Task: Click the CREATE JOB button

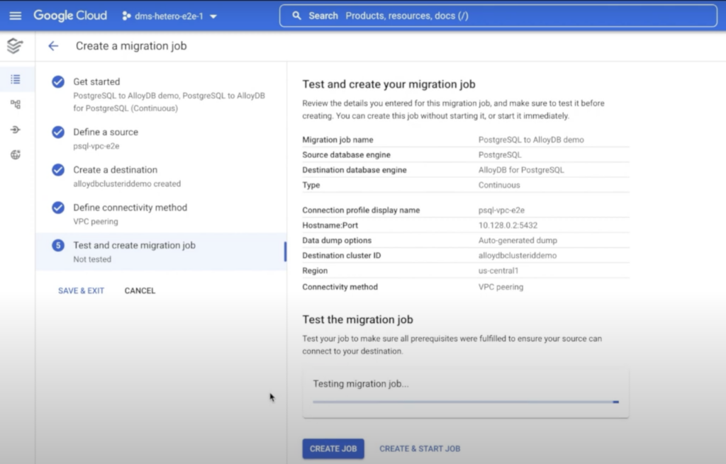Action: pos(333,448)
